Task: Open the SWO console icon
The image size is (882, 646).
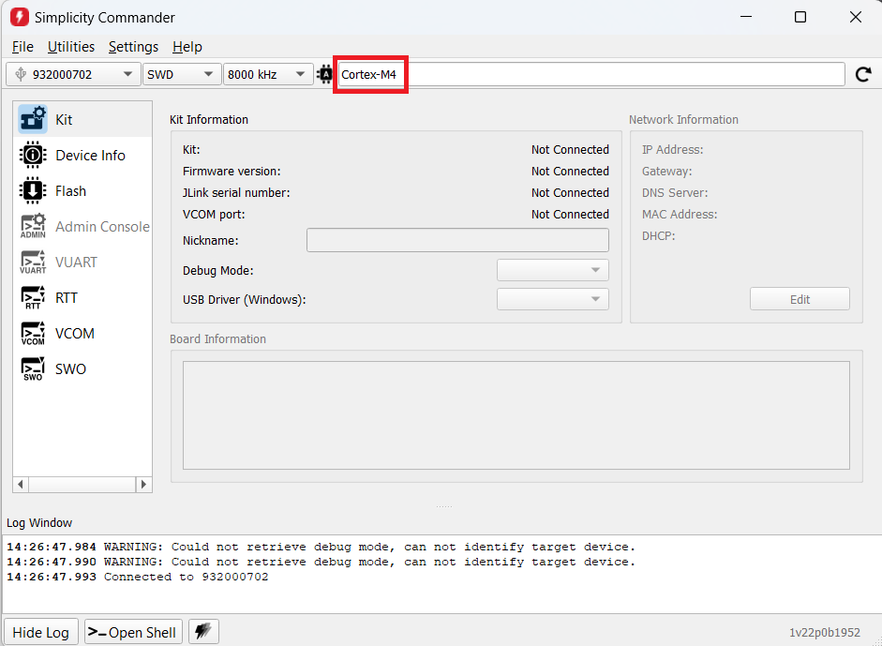Action: coord(33,369)
